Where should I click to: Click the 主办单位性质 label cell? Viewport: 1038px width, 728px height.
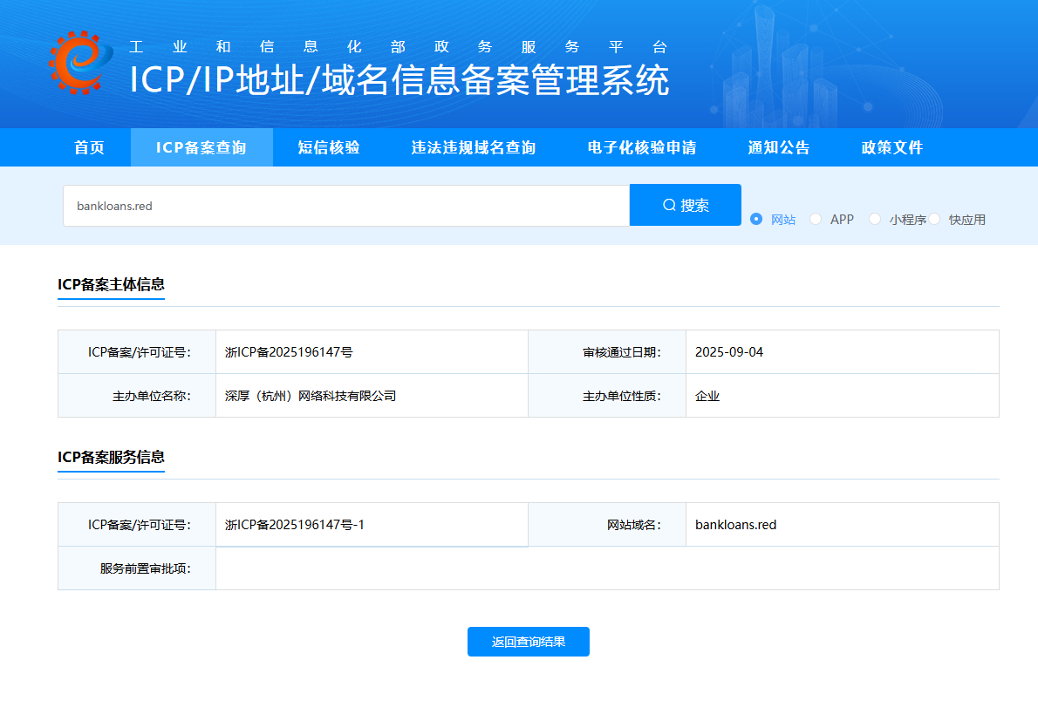[607, 396]
